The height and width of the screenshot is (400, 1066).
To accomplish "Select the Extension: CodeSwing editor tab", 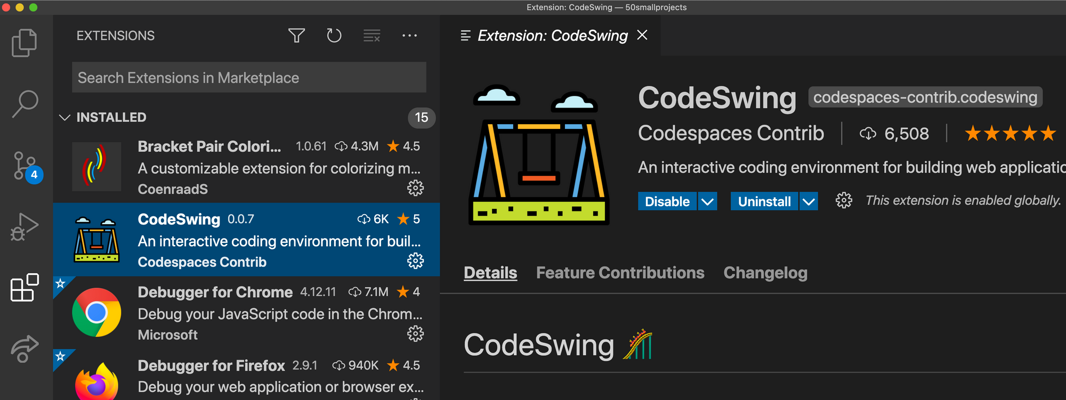I will pyautogui.click(x=550, y=36).
